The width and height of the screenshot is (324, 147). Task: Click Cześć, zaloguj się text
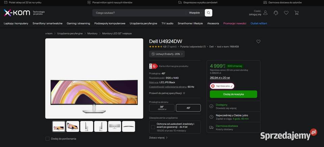(x=255, y=13)
